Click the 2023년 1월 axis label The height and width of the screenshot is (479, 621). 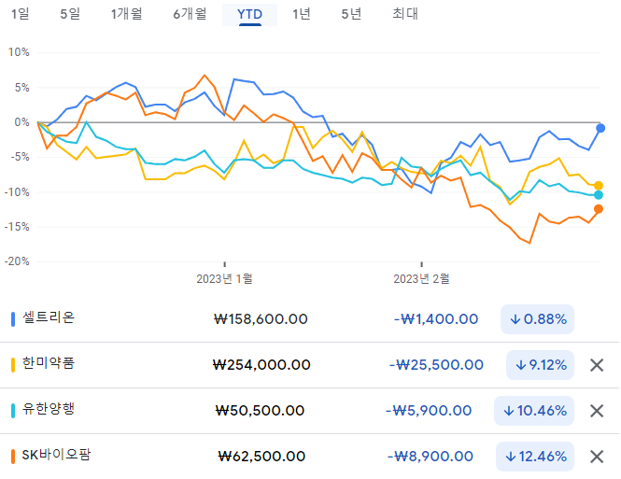224,278
